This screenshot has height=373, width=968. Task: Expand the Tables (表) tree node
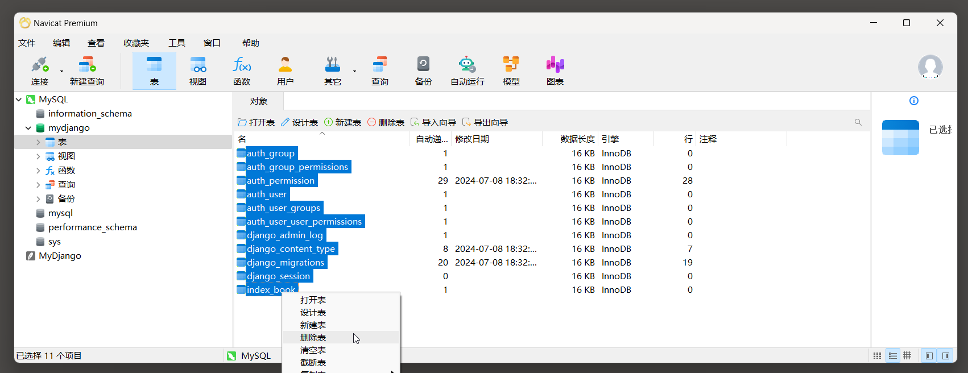(38, 142)
